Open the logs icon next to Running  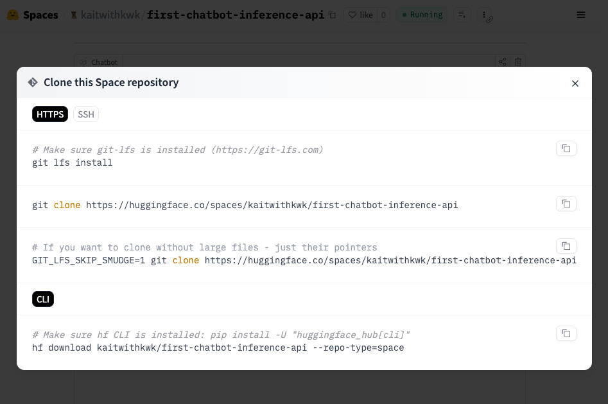click(462, 15)
